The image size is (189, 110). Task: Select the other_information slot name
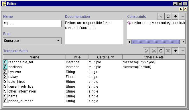coord(22,91)
